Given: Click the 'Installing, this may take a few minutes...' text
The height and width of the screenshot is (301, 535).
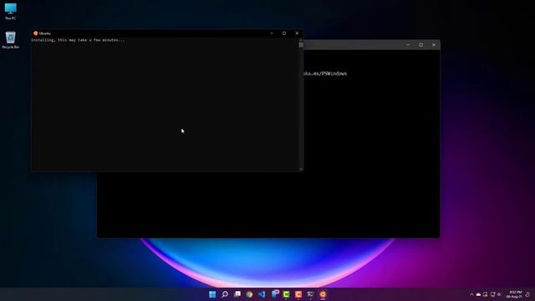Looking at the screenshot, I should coord(78,40).
